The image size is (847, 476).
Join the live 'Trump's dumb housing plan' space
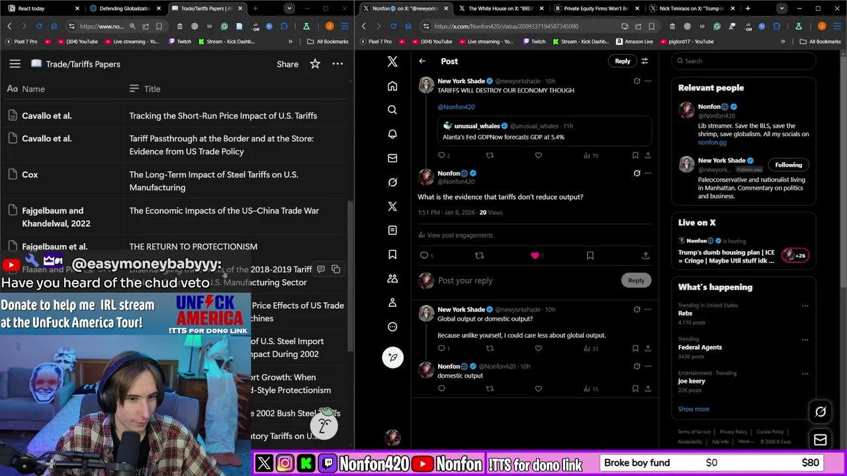click(744, 251)
